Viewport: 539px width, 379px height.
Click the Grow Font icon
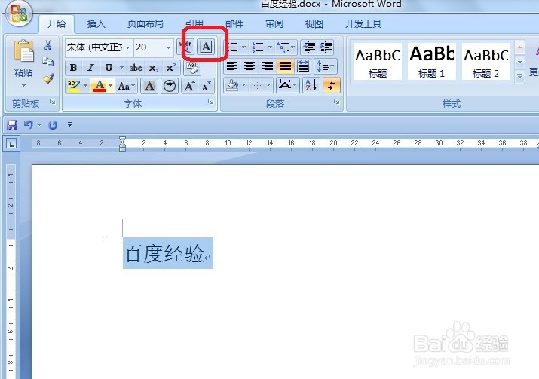[189, 86]
